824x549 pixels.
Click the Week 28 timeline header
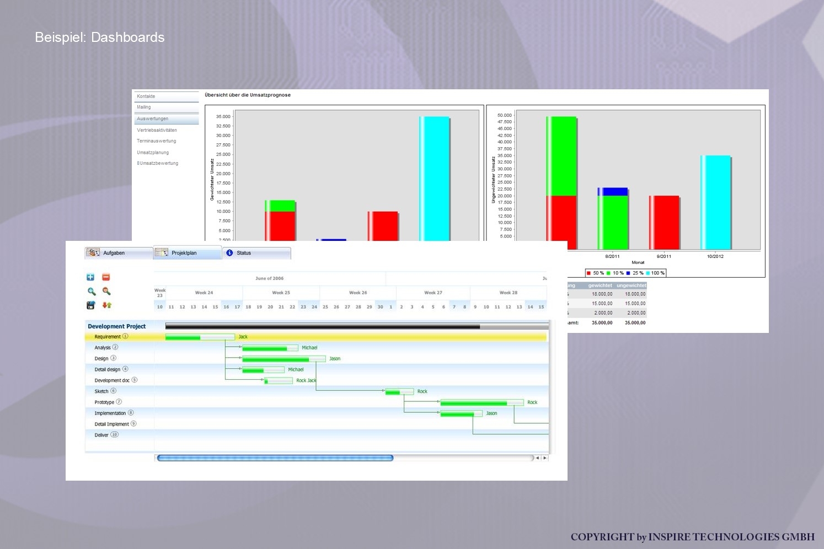(x=509, y=293)
